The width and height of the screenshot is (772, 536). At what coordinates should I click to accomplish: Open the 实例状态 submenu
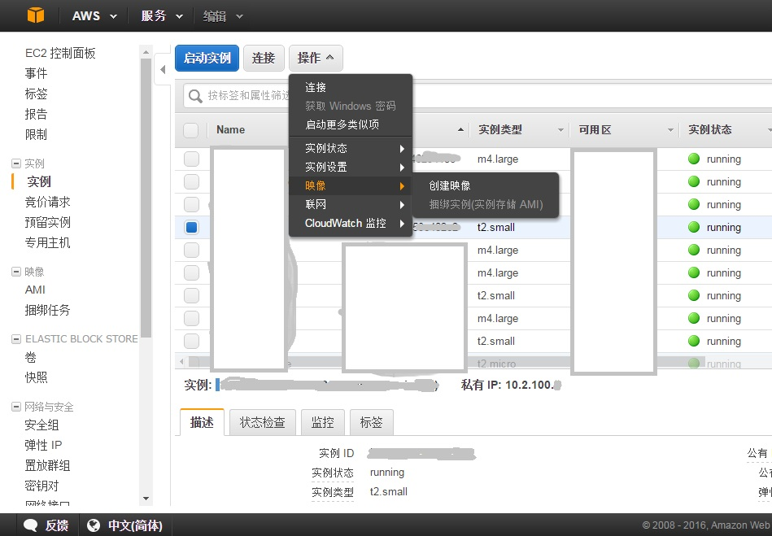(x=350, y=148)
